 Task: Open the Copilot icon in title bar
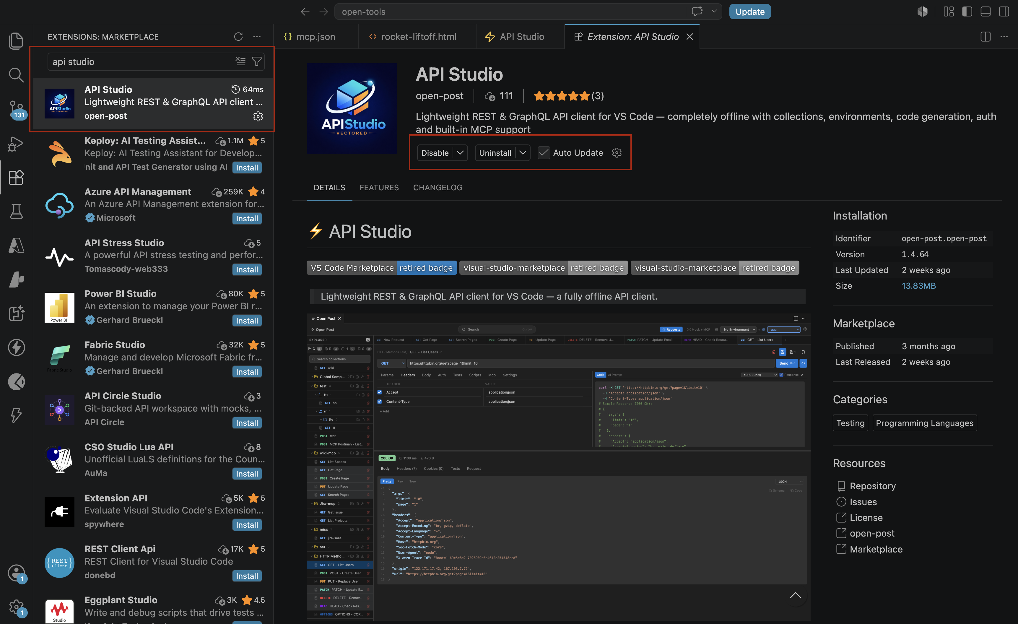923,12
